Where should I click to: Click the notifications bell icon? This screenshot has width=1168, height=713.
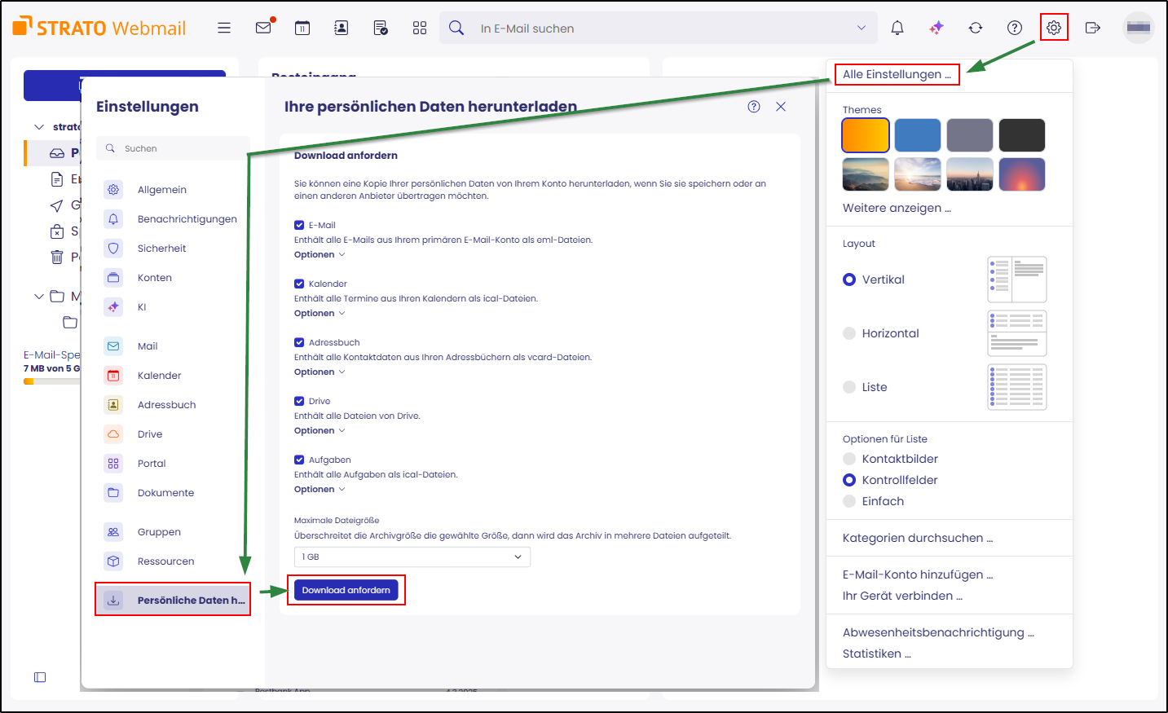pos(897,27)
